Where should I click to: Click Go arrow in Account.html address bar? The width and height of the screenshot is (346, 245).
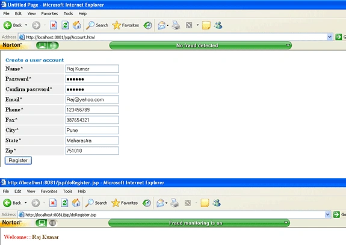[339, 37]
